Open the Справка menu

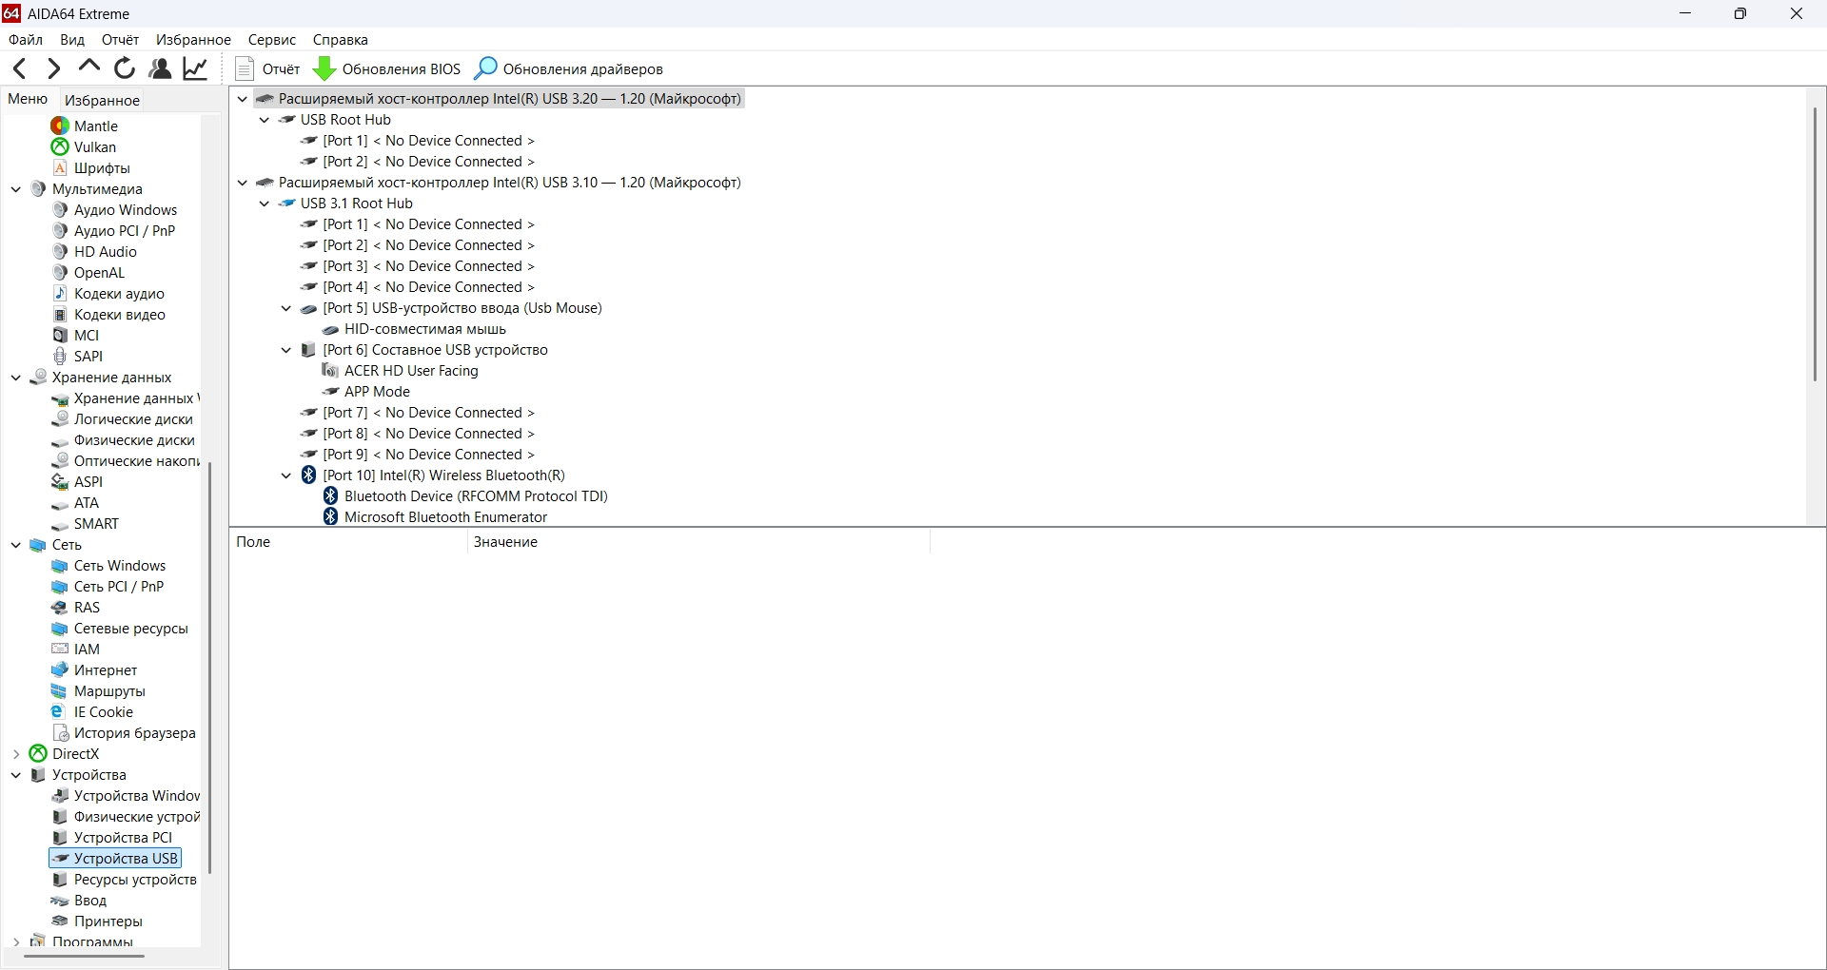[340, 40]
